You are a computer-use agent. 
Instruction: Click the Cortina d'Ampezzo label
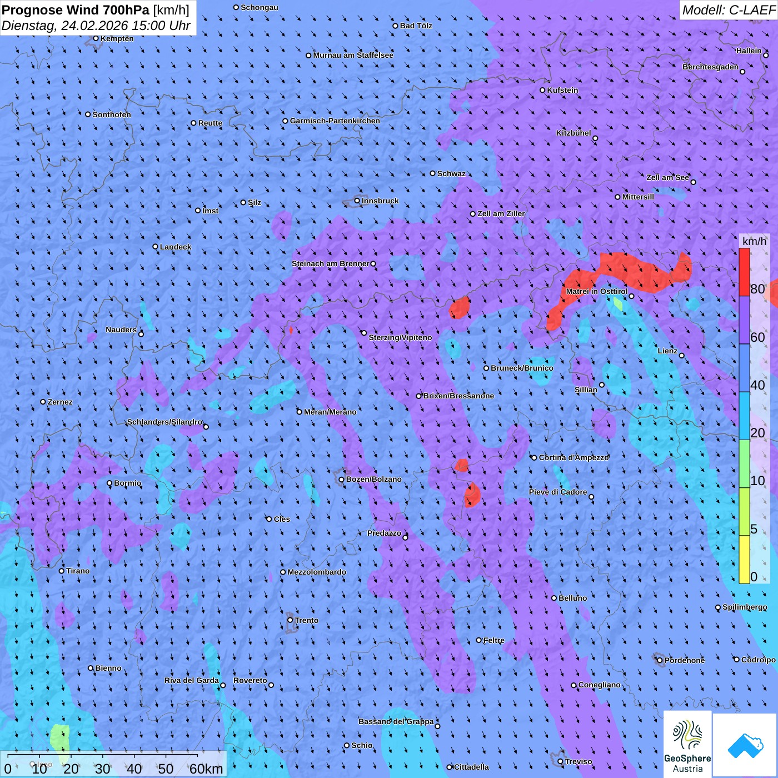574,457
